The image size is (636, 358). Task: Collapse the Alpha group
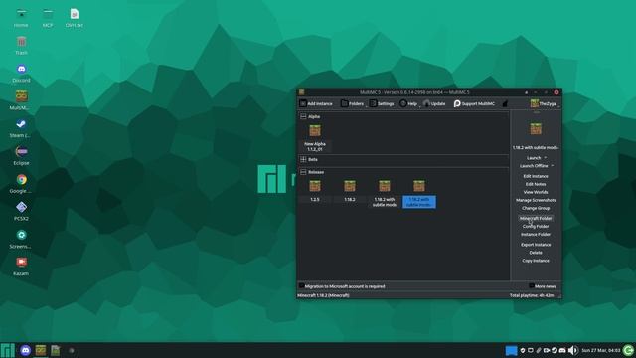(303, 116)
